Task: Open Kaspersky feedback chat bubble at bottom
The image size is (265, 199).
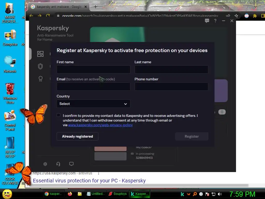Action: click(x=71, y=164)
